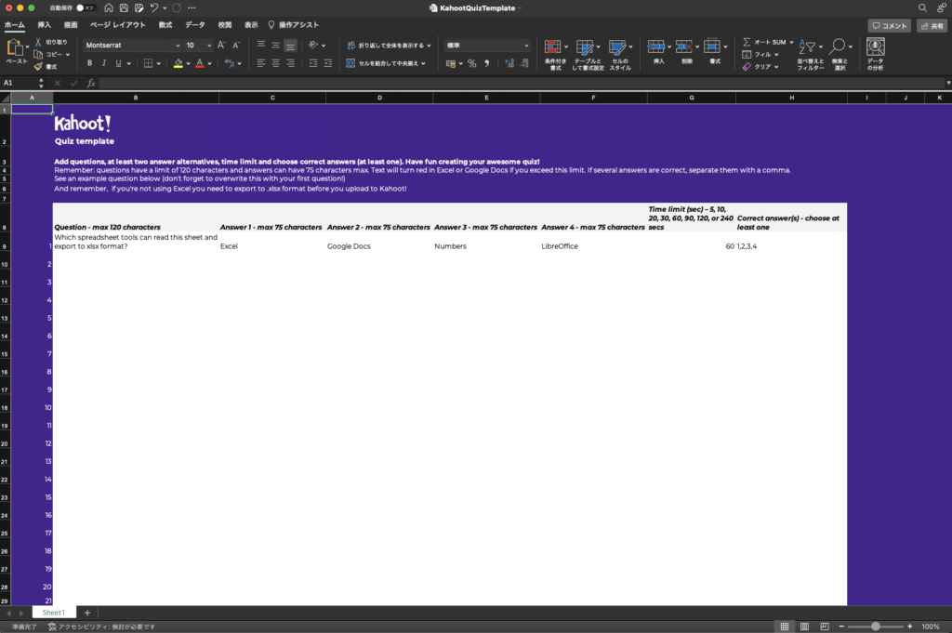Click the search magnifier in title bar
The width and height of the screenshot is (952, 633).
(922, 7)
